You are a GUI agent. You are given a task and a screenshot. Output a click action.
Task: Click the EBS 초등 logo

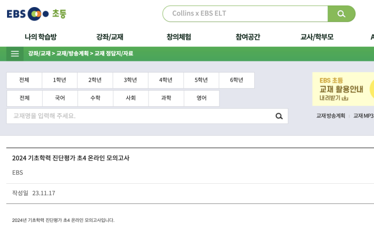click(36, 14)
